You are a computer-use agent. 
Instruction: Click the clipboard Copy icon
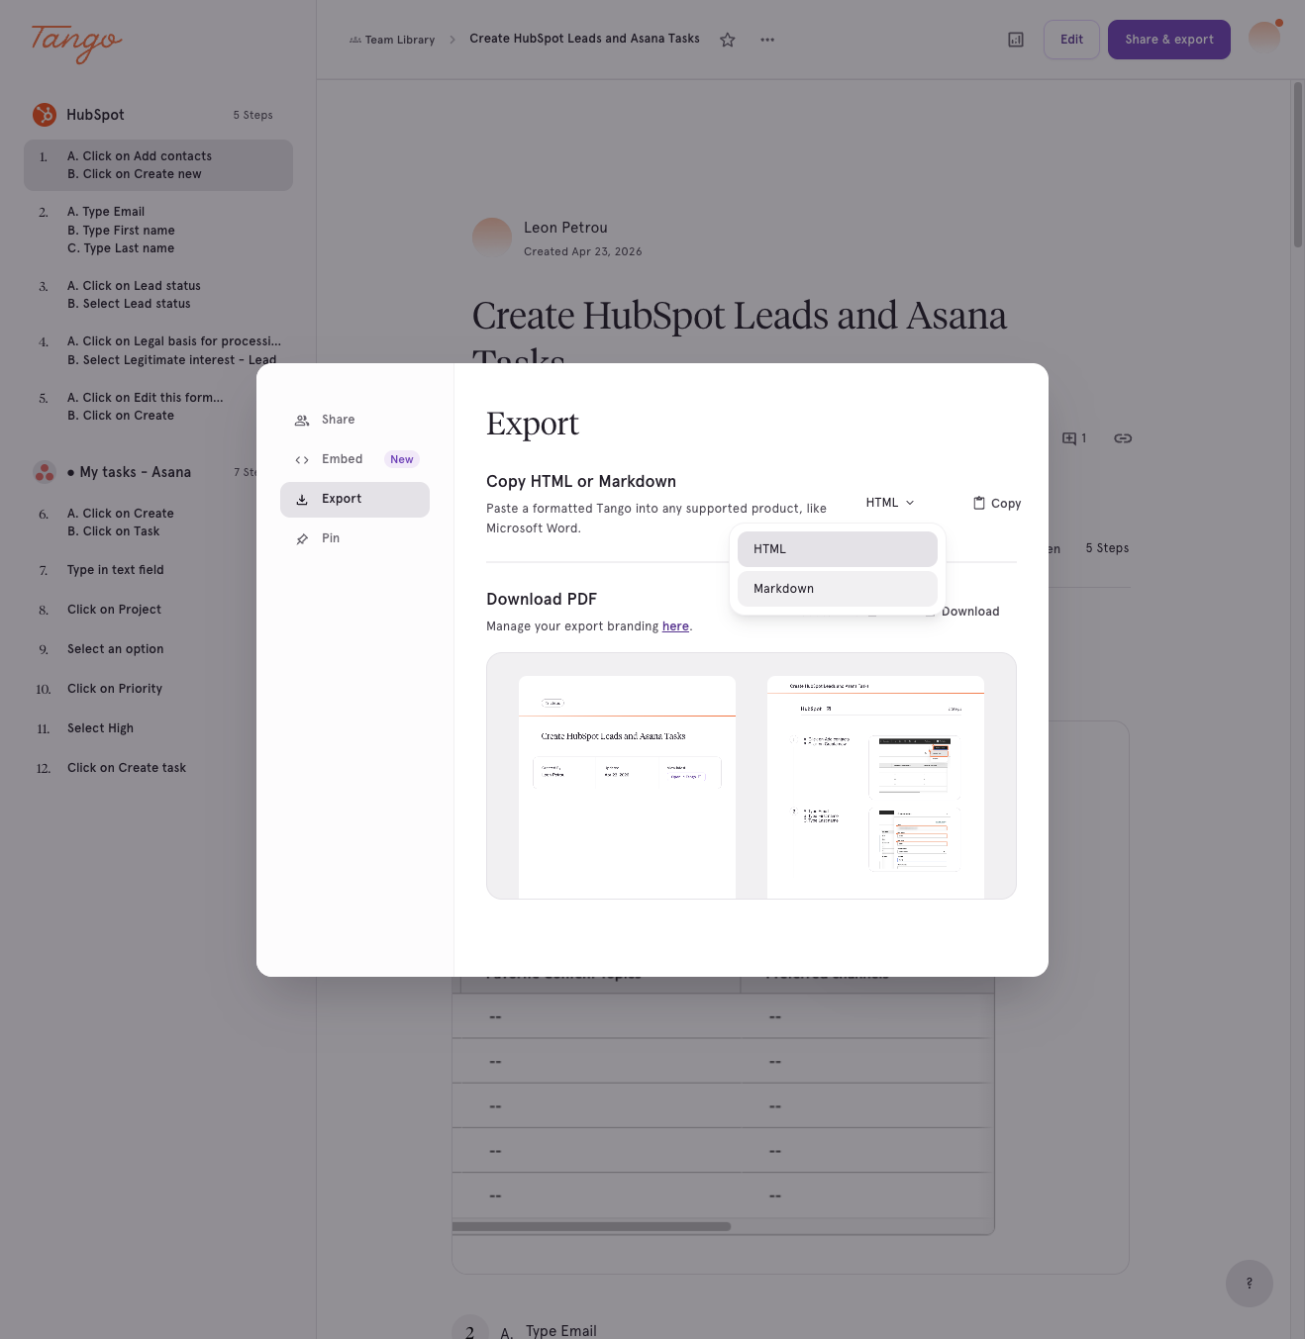tap(979, 503)
